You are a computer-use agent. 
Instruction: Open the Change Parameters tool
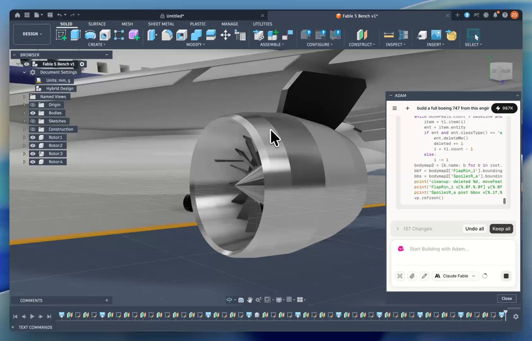coord(240,35)
